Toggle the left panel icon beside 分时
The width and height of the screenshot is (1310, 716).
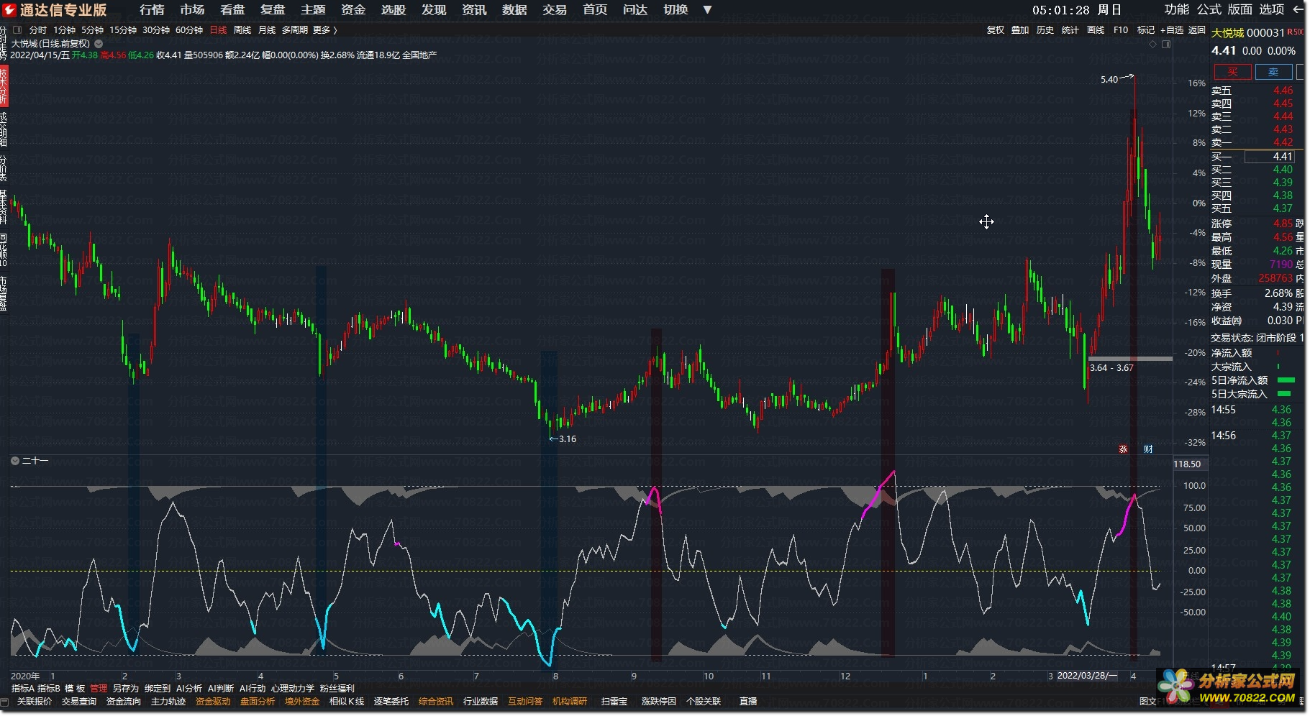17,30
